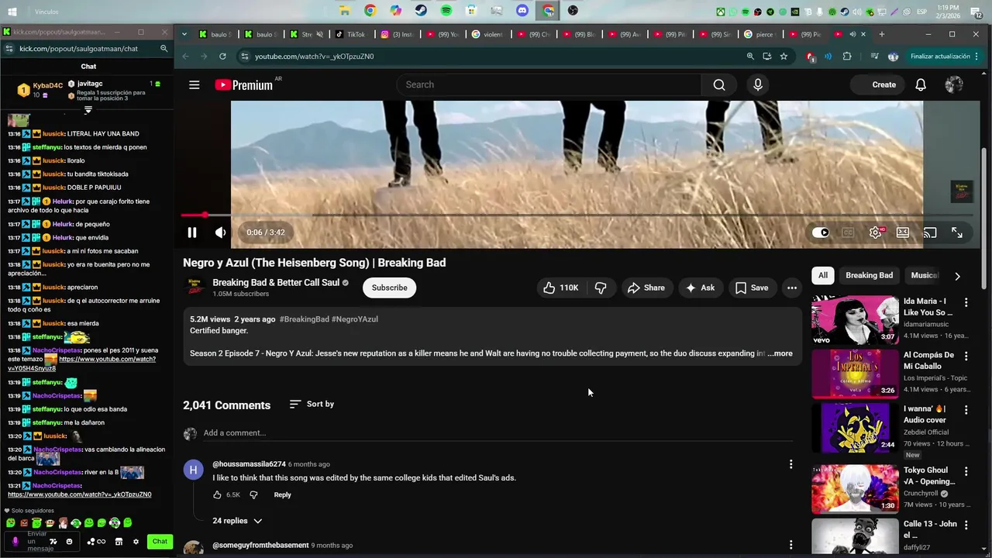
Task: Mute the video with the speaker icon
Action: click(x=221, y=232)
